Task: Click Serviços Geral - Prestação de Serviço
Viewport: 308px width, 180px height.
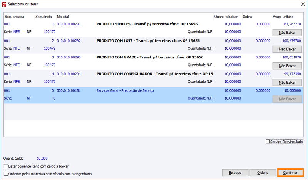Action: tap(125, 91)
